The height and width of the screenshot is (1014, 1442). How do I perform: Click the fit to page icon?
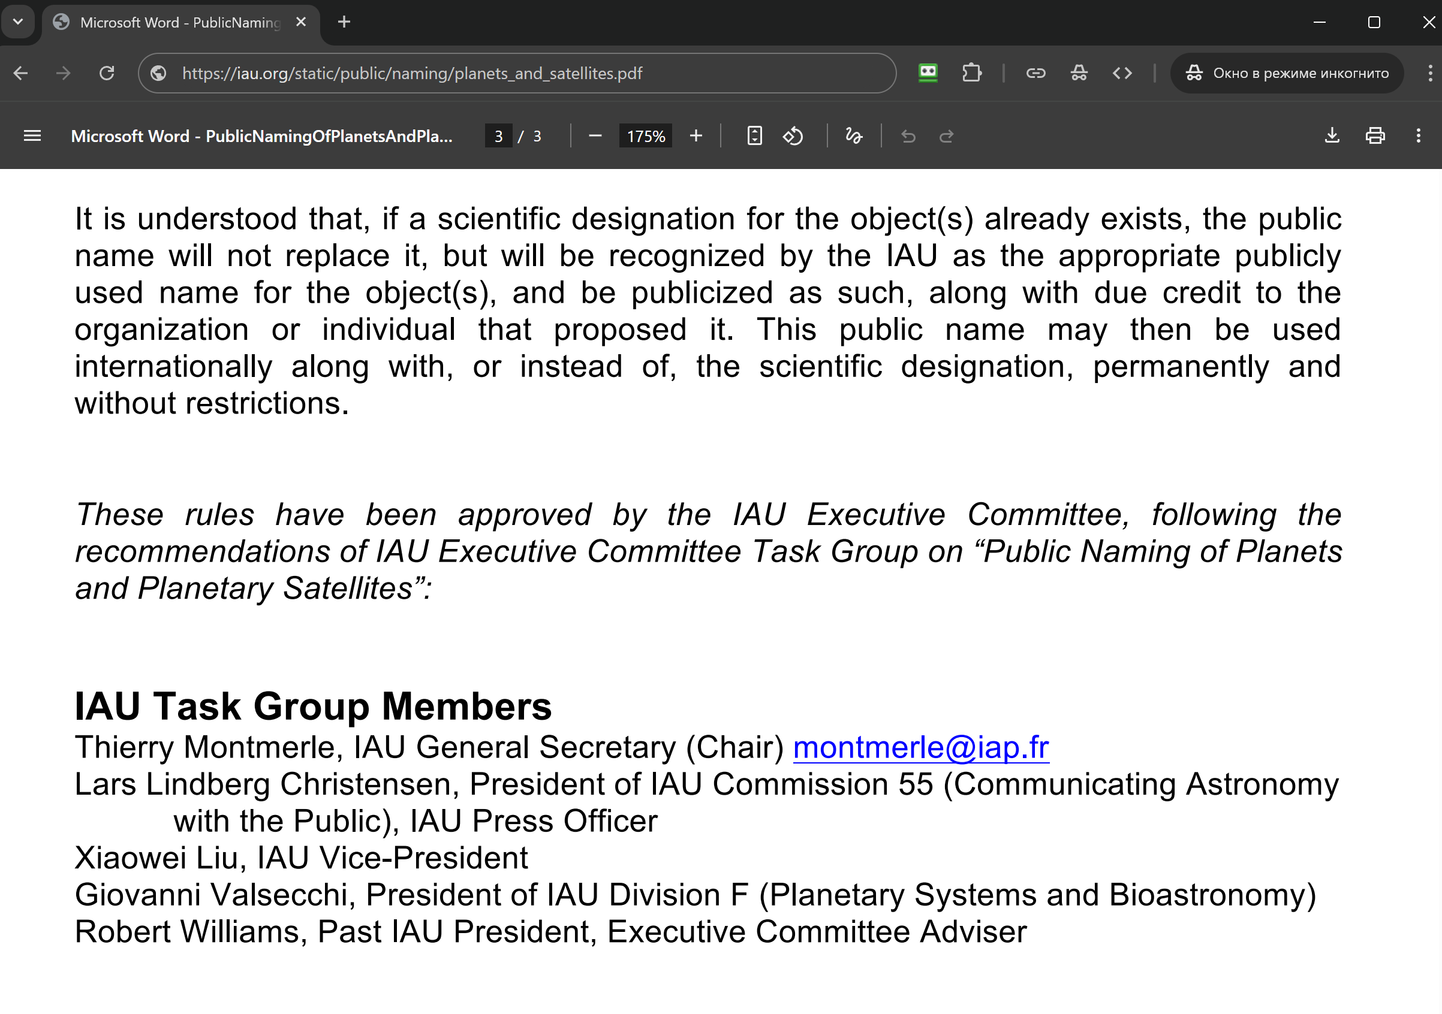754,135
